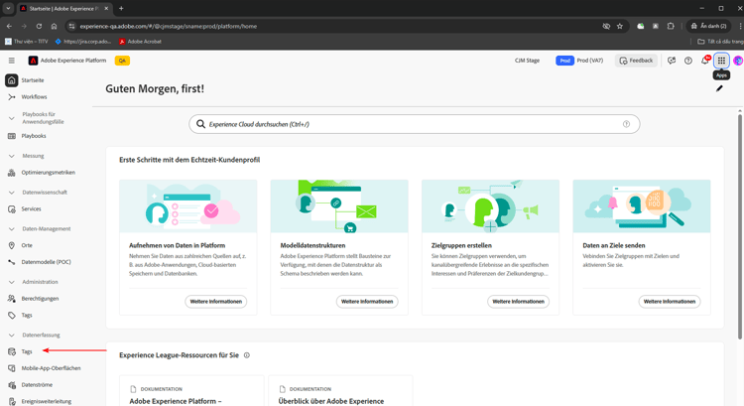Open the browser tab search dropdown
744x406 pixels.
(8, 9)
